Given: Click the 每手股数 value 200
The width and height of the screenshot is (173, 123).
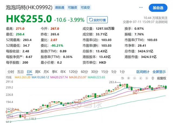Looking at the screenshot, I should click(x=25, y=63).
